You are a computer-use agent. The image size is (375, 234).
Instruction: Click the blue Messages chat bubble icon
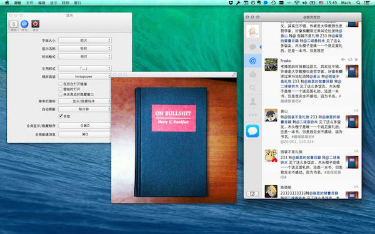click(252, 131)
